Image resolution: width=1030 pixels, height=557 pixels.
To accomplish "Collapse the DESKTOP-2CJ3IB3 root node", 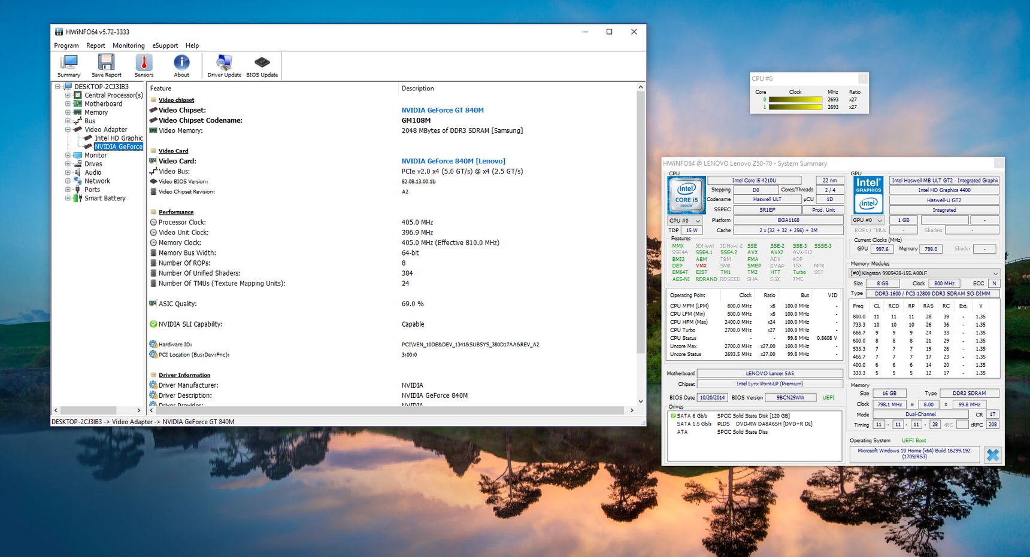I will pyautogui.click(x=58, y=87).
